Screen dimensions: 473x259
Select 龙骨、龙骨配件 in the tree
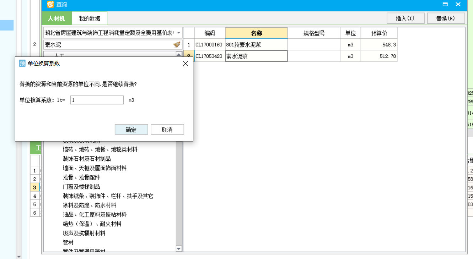click(x=81, y=177)
